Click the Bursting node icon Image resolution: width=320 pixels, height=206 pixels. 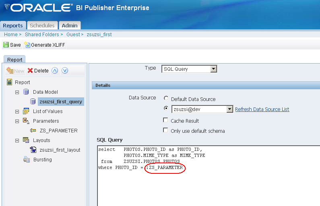[27, 159]
